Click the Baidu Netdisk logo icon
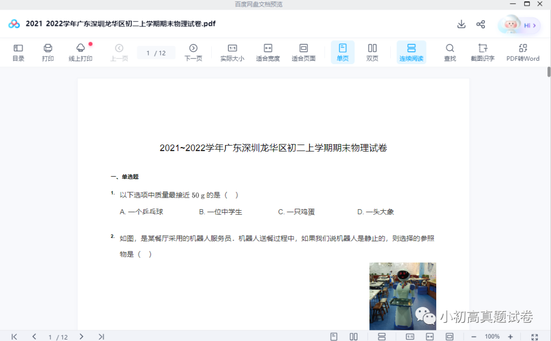 [14, 24]
